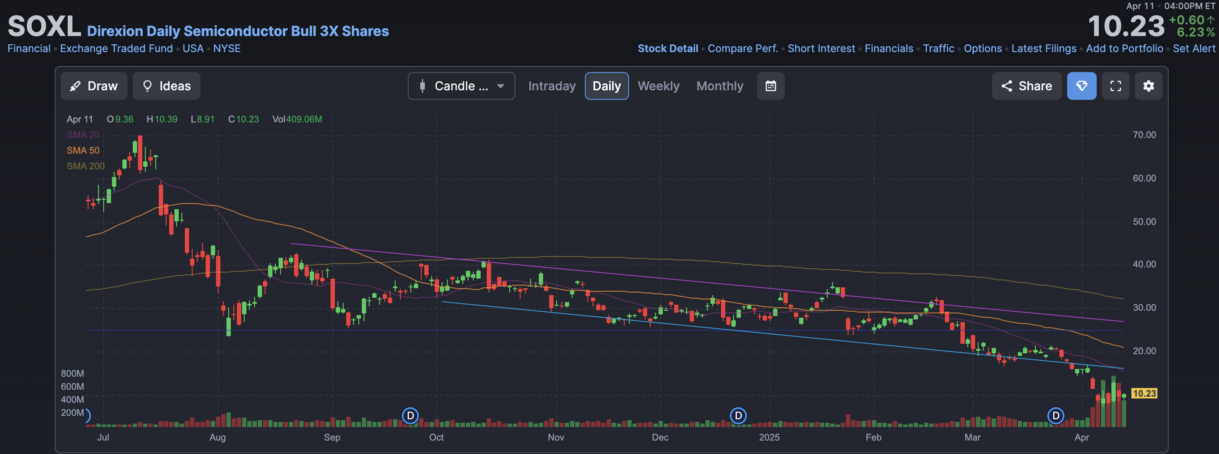Open the calendar date range picker
Image resolution: width=1219 pixels, height=454 pixels.
pos(770,86)
